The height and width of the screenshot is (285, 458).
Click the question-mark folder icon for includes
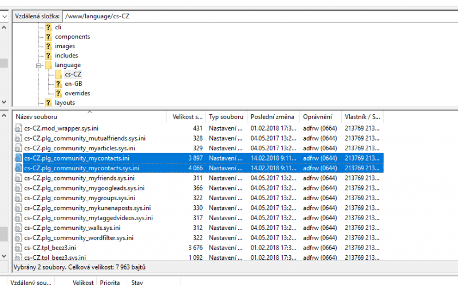pyautogui.click(x=48, y=56)
